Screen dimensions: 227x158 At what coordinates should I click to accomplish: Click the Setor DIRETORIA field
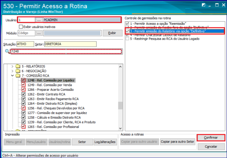(x=70, y=44)
